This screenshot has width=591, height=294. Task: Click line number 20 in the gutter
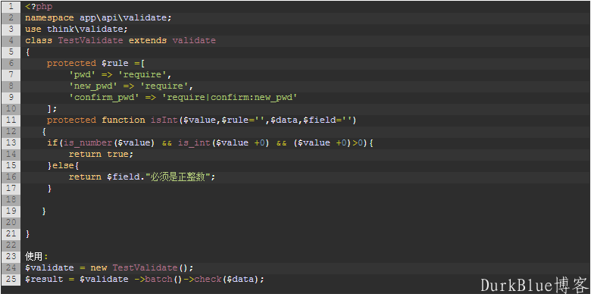(x=11, y=222)
